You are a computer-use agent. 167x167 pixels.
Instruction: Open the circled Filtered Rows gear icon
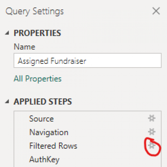pyautogui.click(x=152, y=145)
